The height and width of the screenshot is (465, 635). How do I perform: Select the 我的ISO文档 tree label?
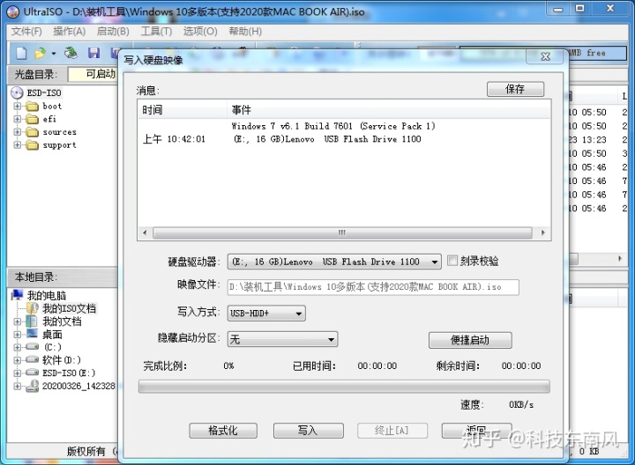click(x=70, y=308)
